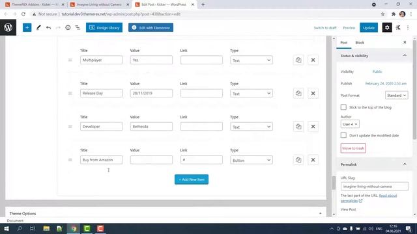The width and height of the screenshot is (417, 234).
Task: Collapse the Theme Options panel
Action: 320,214
